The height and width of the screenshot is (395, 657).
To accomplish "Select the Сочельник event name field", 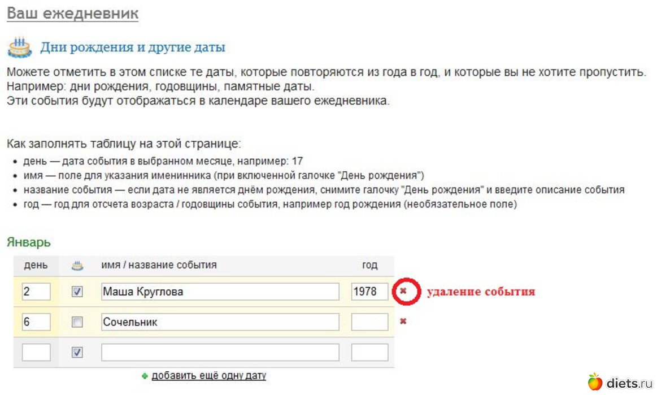I will click(x=220, y=322).
